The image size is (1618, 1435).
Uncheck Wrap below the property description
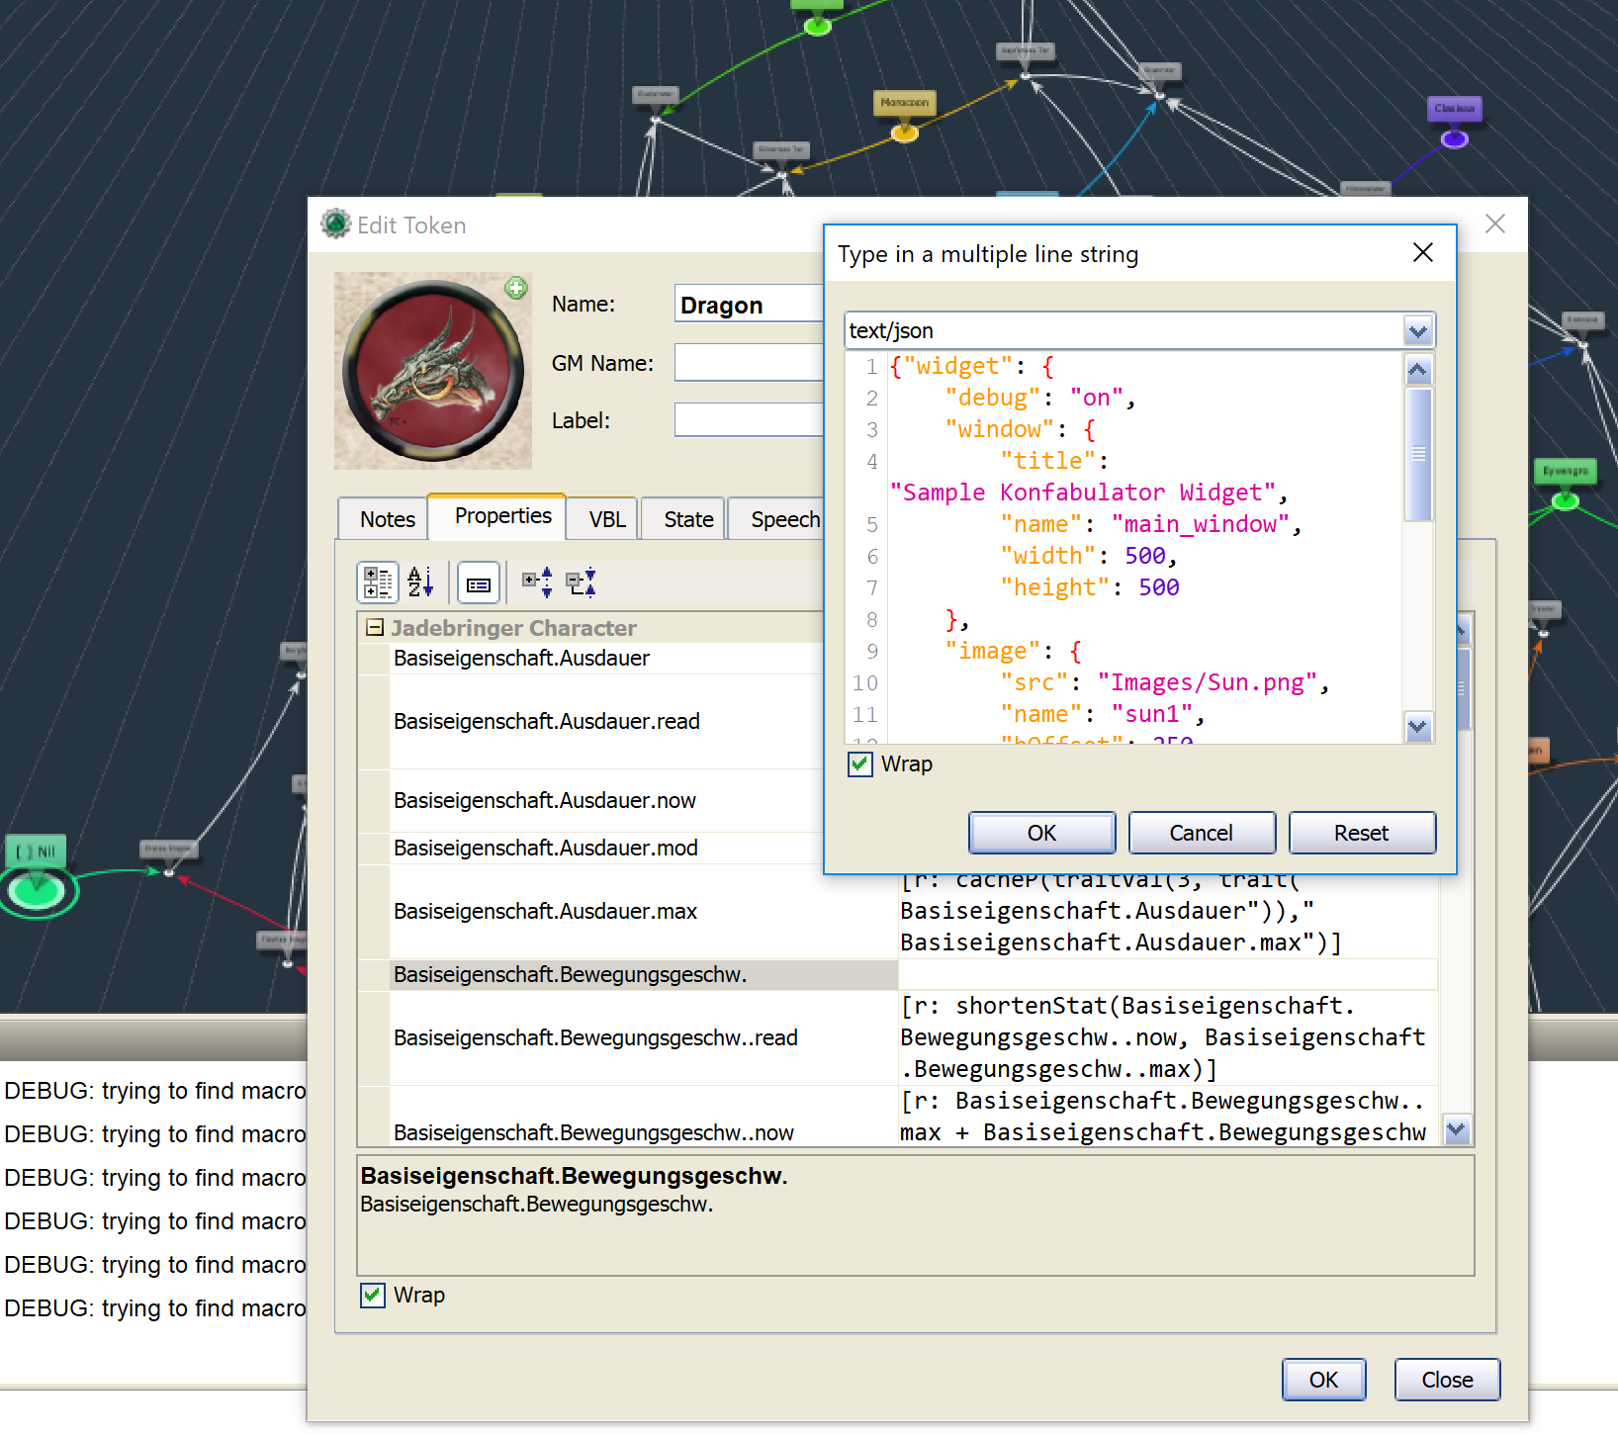pyautogui.click(x=372, y=1295)
